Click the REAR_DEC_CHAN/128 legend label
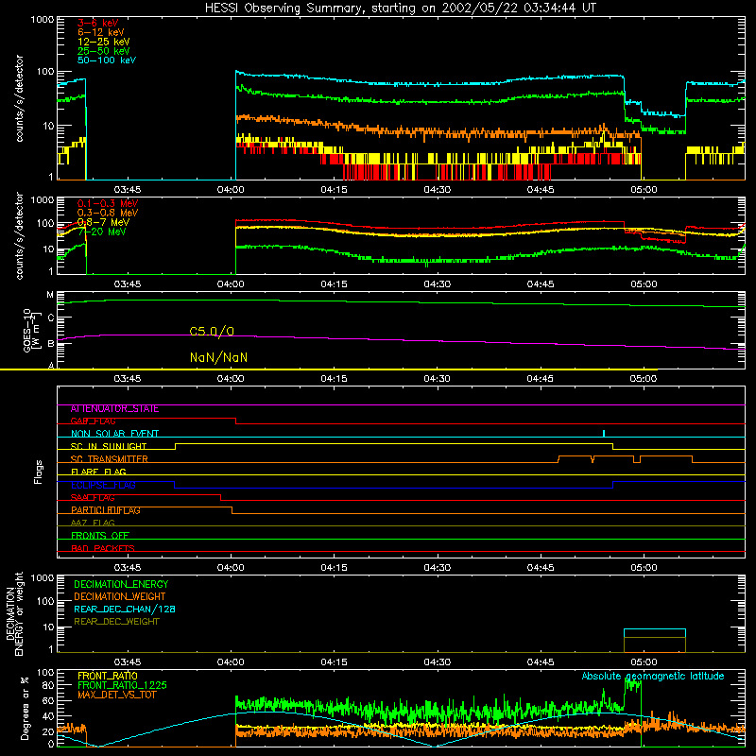Viewport: 756px width, 756px height. coord(125,609)
